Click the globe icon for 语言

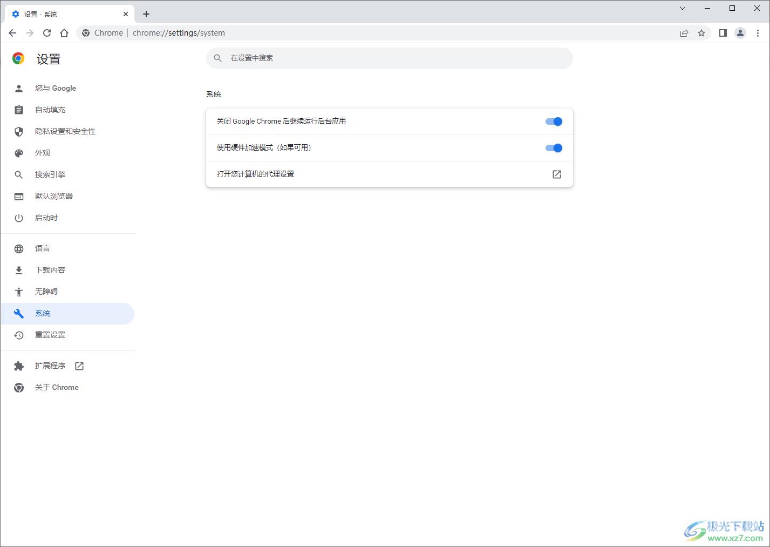coord(19,248)
